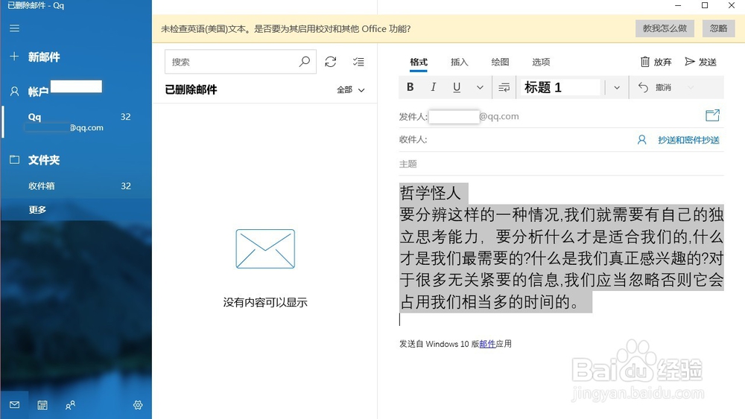The height and width of the screenshot is (419, 745).
Task: Select the Qq mail account
Action: 76,122
